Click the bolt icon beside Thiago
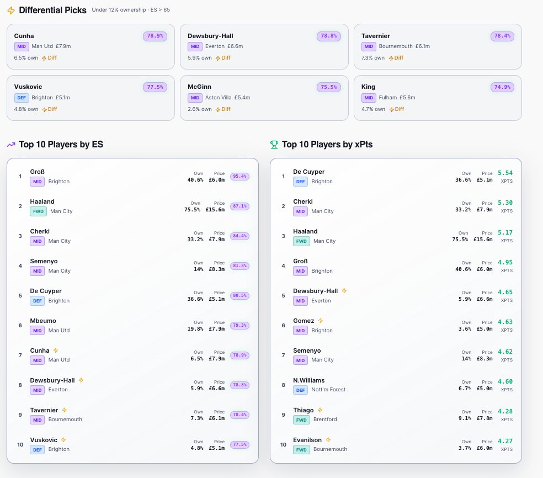The height and width of the screenshot is (478, 543). (x=320, y=410)
